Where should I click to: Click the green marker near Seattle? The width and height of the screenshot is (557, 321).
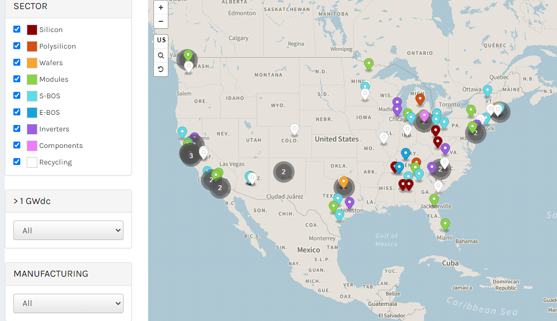tap(188, 56)
